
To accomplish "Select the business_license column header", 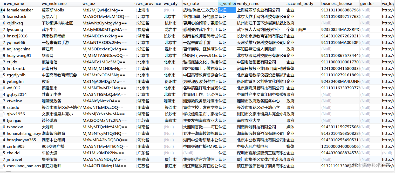I will tap(340, 4).
